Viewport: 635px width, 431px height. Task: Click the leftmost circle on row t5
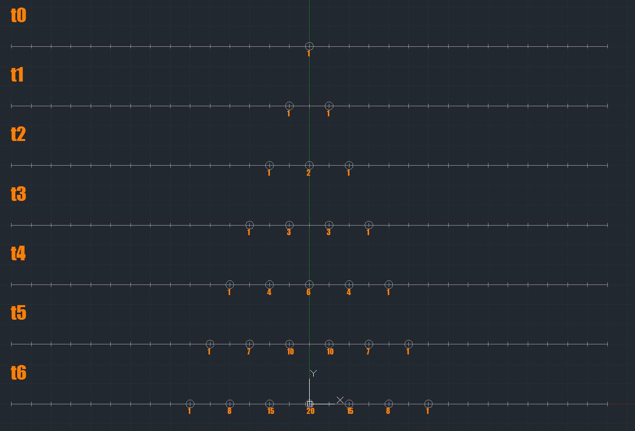point(210,344)
